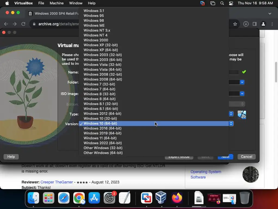This screenshot has height=209, width=278.
Task: Open the Folder dropdown arrow
Action: 242,82
